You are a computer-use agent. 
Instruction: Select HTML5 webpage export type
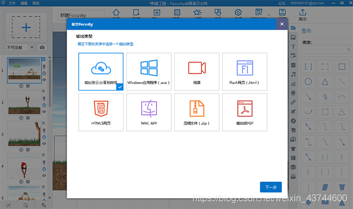click(101, 112)
